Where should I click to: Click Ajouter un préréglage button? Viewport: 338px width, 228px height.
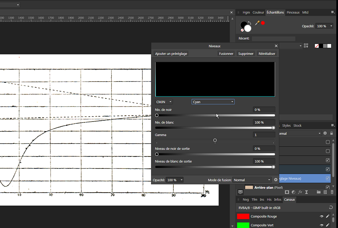171,54
